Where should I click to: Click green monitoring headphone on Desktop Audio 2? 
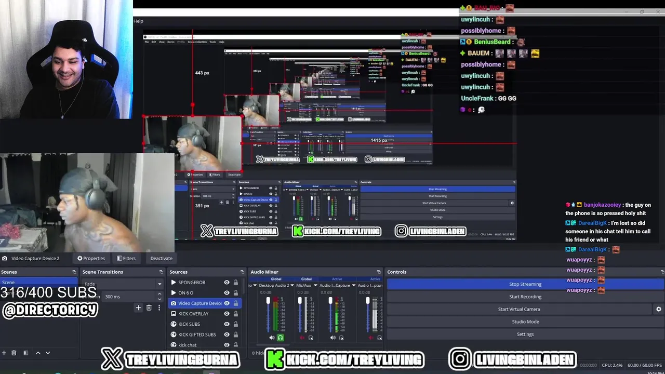pyautogui.click(x=281, y=338)
